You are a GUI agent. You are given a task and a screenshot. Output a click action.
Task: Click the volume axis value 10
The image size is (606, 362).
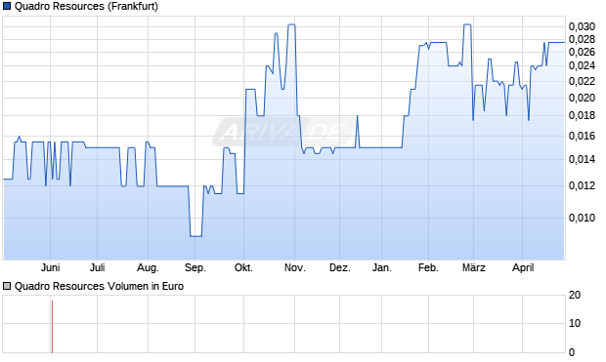click(575, 323)
